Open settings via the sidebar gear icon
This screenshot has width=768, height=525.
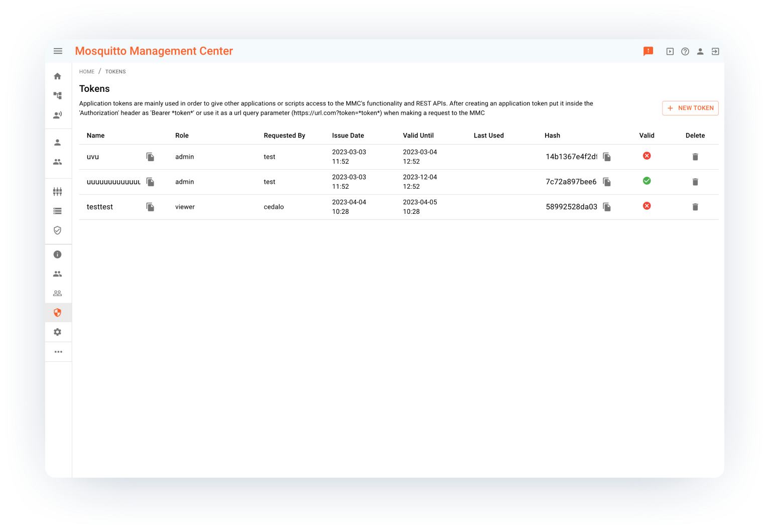58,332
